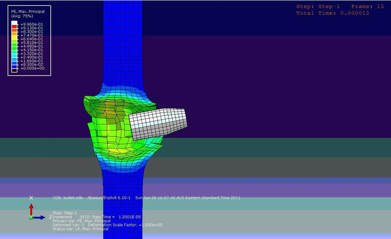The width and height of the screenshot is (391, 239).
Task: Click the white top swatch in the legend
Action: tap(14, 23)
